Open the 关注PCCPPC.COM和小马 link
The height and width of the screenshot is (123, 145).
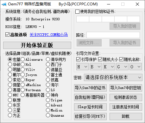(49, 35)
